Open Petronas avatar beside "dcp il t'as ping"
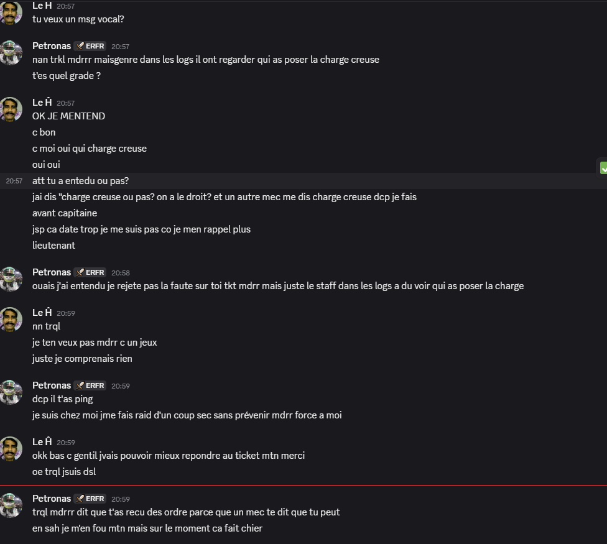Image resolution: width=607 pixels, height=544 pixels. [x=11, y=392]
